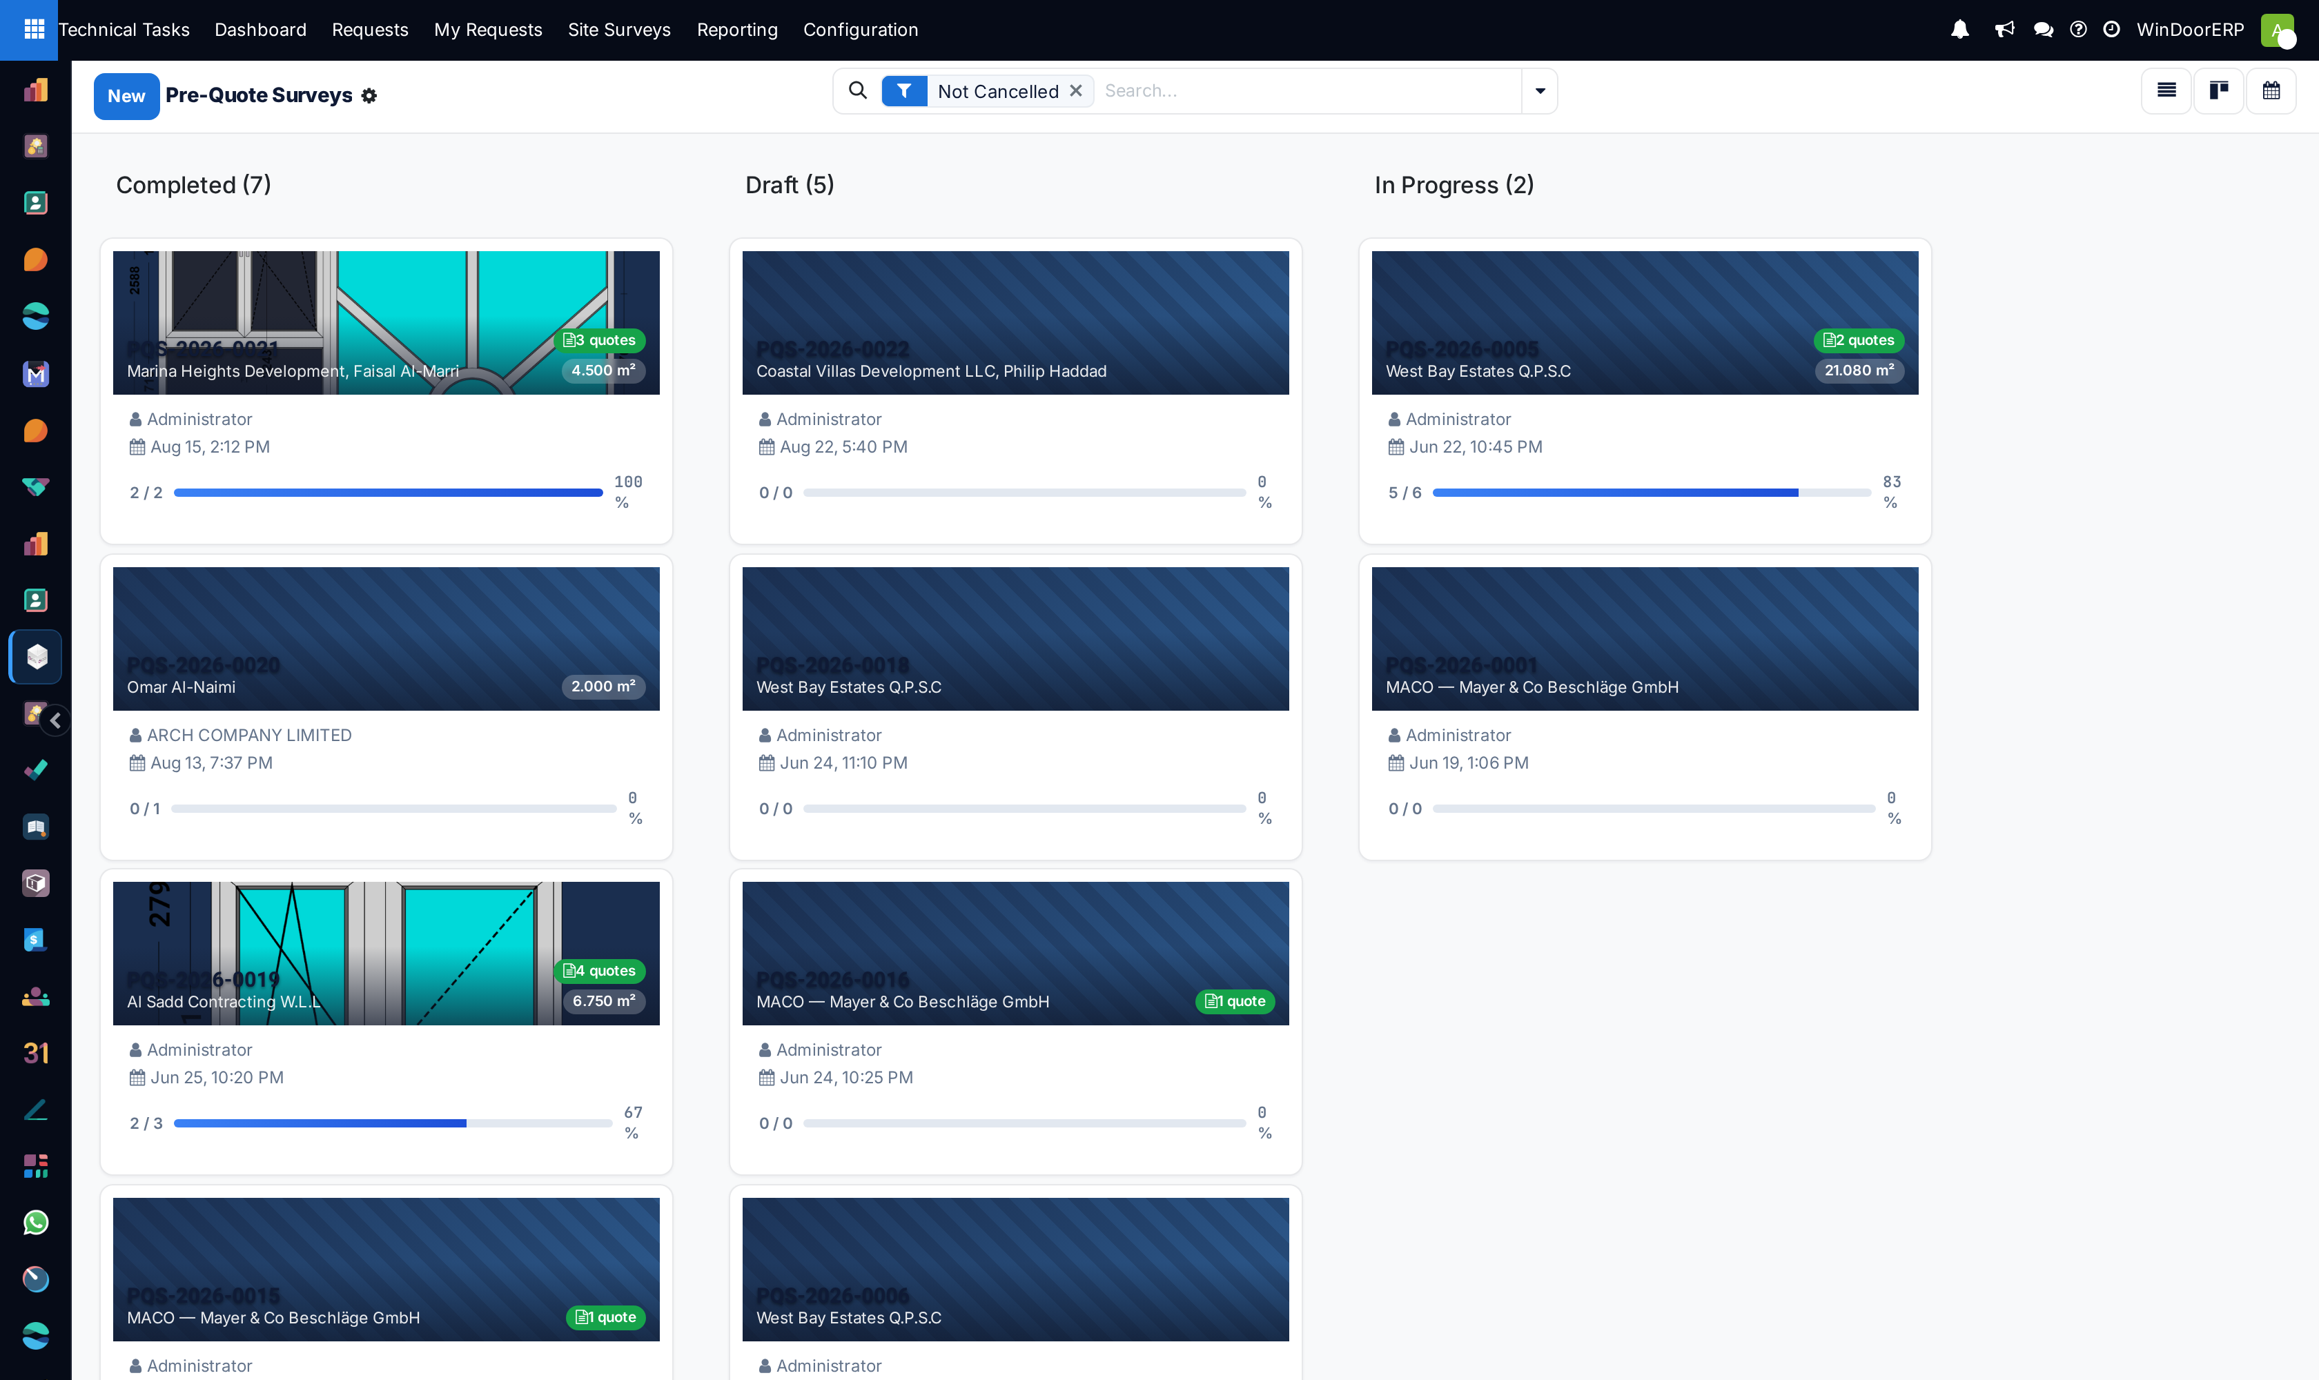Collapse the sidebar with the chevron
The width and height of the screenshot is (2319, 1380).
[55, 720]
